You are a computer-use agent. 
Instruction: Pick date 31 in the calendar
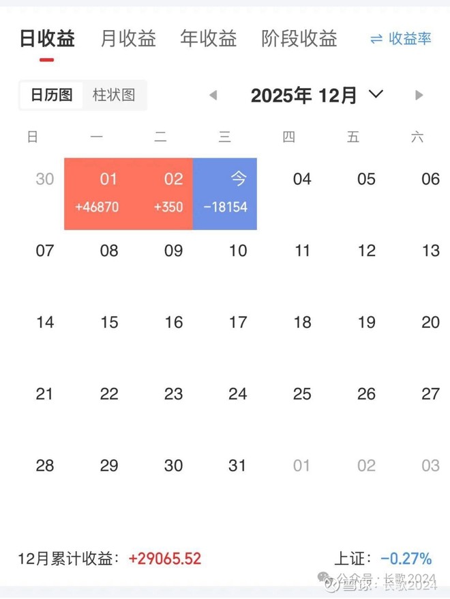click(x=237, y=466)
